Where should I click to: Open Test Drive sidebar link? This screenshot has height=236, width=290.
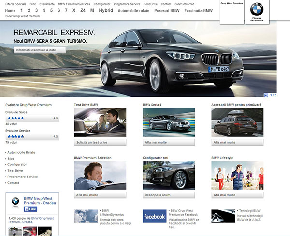[x=15, y=171]
